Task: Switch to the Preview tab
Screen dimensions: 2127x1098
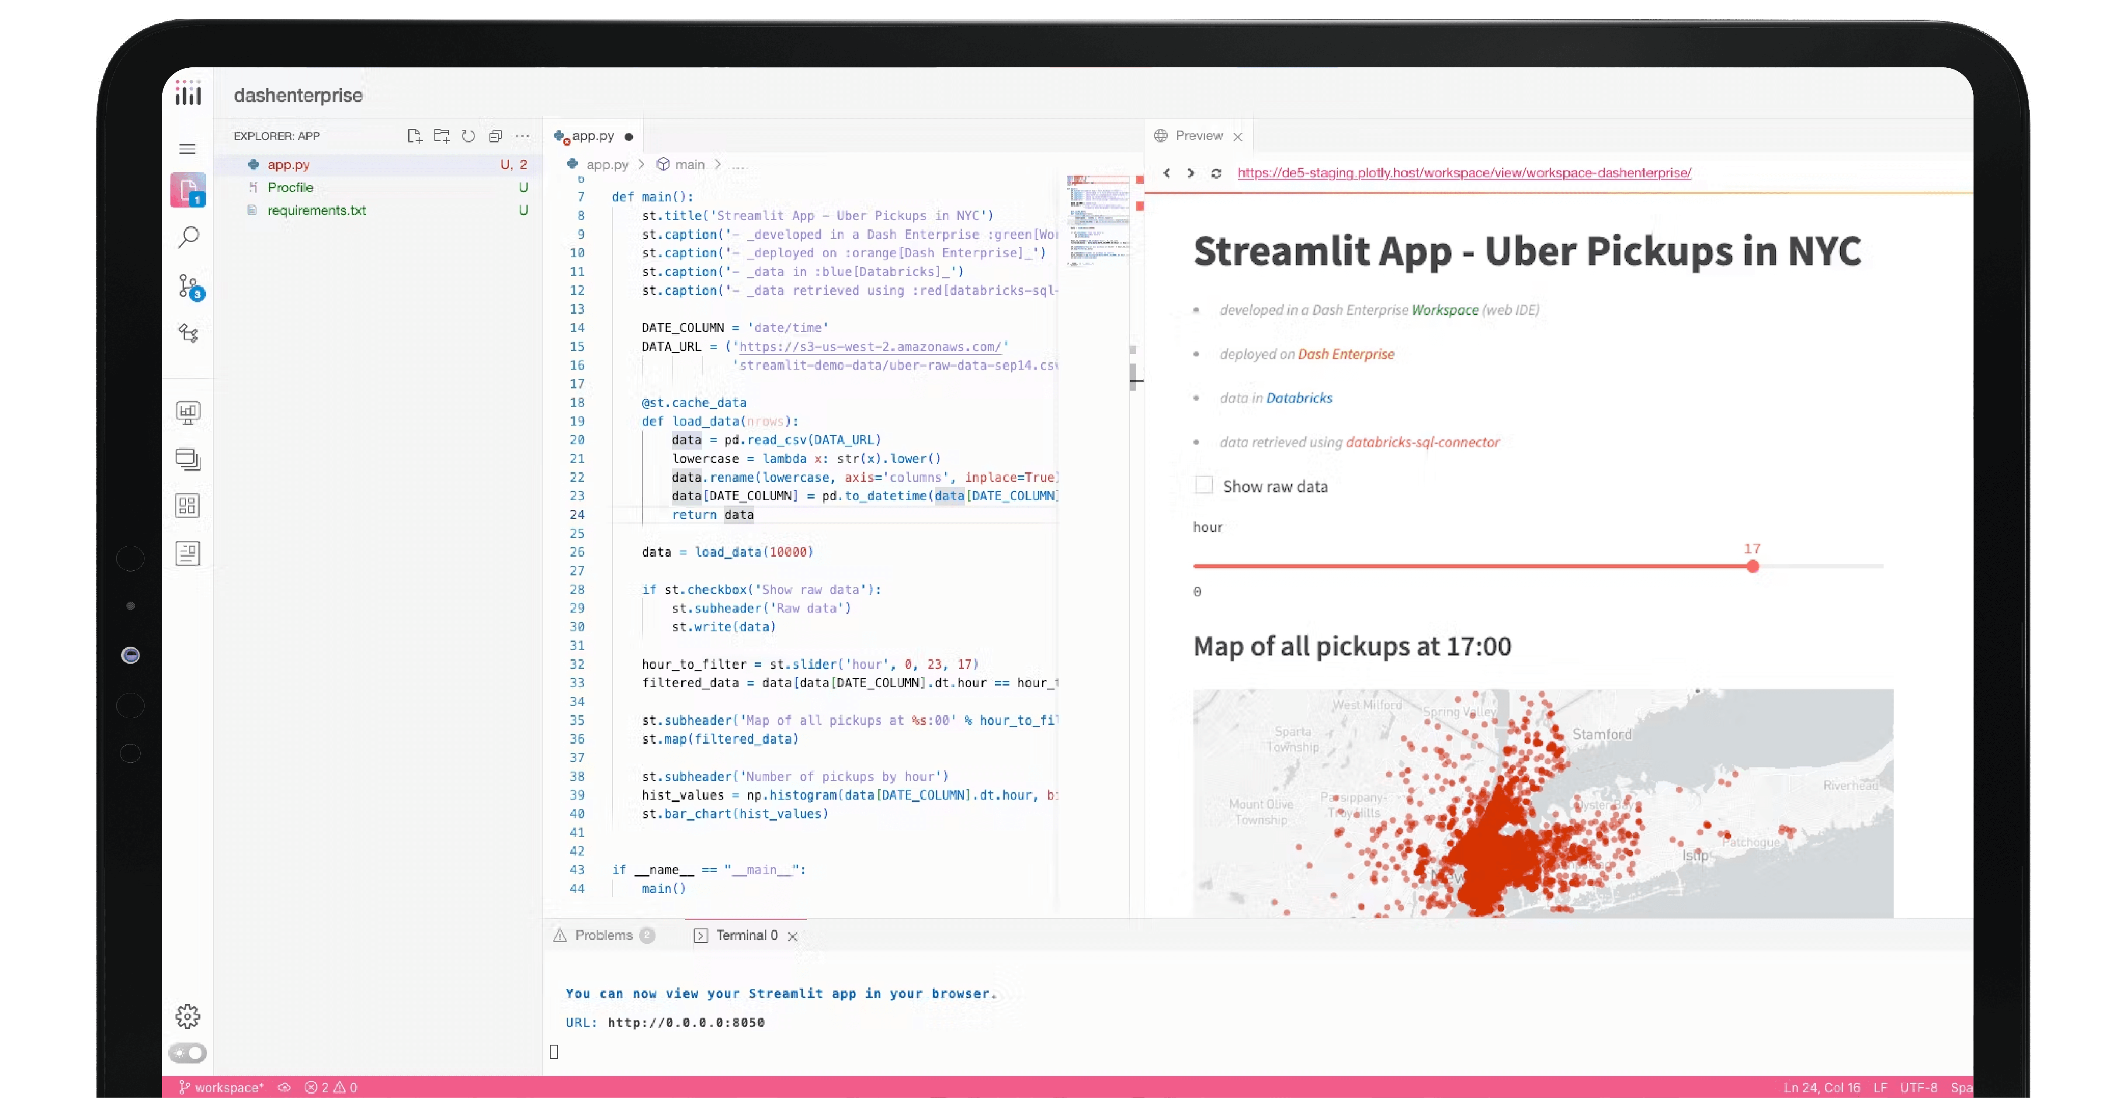Action: (1198, 135)
